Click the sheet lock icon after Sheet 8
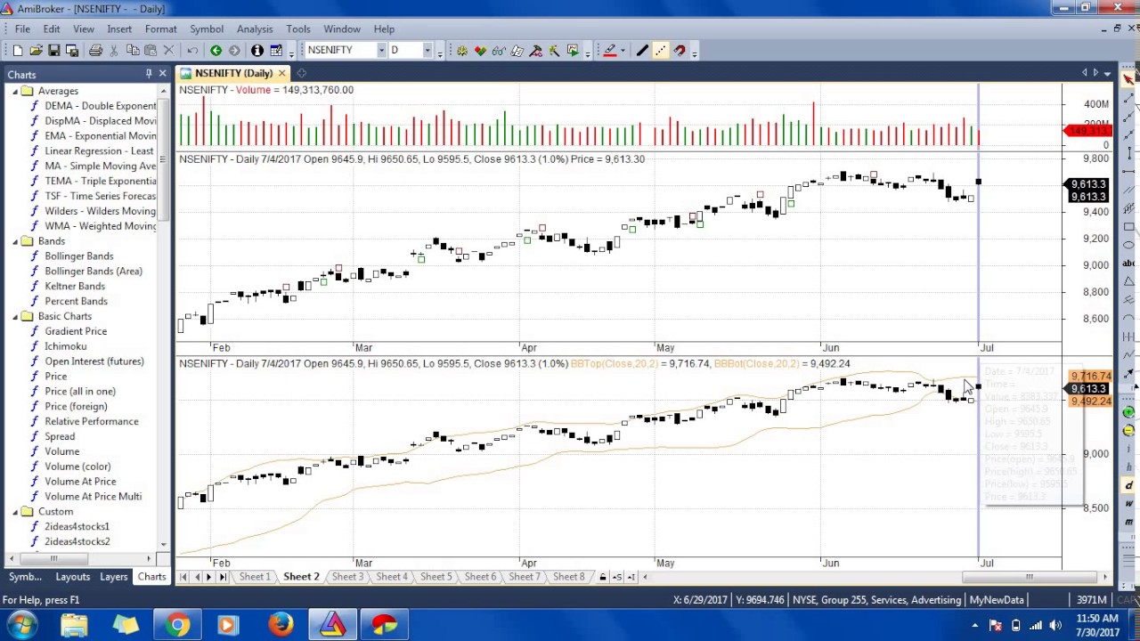Screen dimensions: 1140x641 (603, 577)
